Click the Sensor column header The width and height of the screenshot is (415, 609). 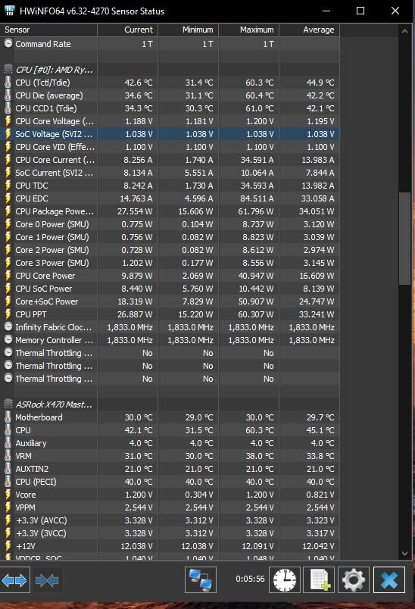pyautogui.click(x=48, y=30)
